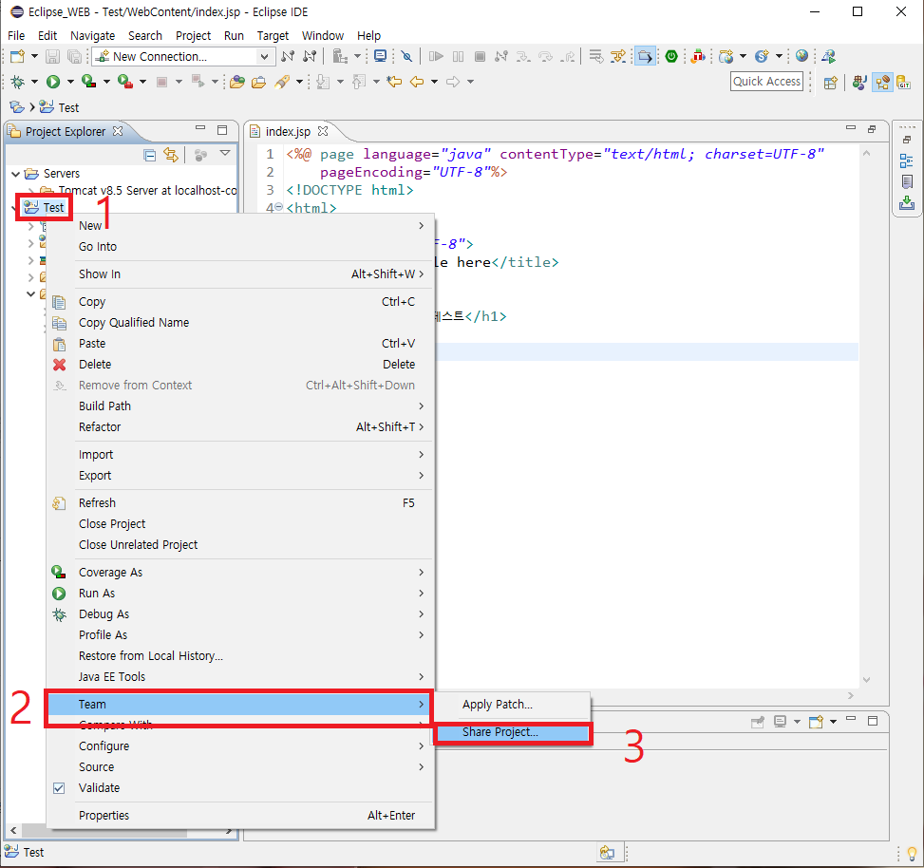Viewport: 924px width, 868px height.
Task: Select the Test project in Project Explorer
Action: [46, 207]
